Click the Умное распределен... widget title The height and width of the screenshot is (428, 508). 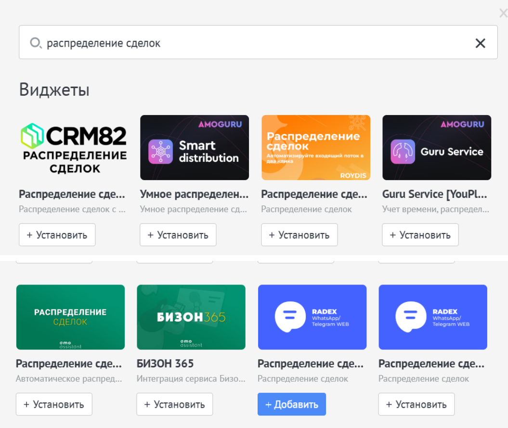pyautogui.click(x=194, y=194)
